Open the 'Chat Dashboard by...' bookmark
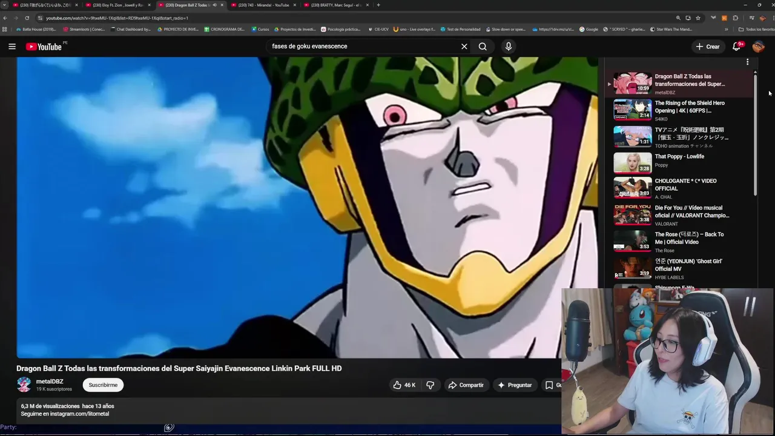 click(130, 29)
